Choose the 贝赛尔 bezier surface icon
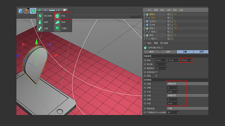This screenshot has width=225, height=126. (57, 28)
